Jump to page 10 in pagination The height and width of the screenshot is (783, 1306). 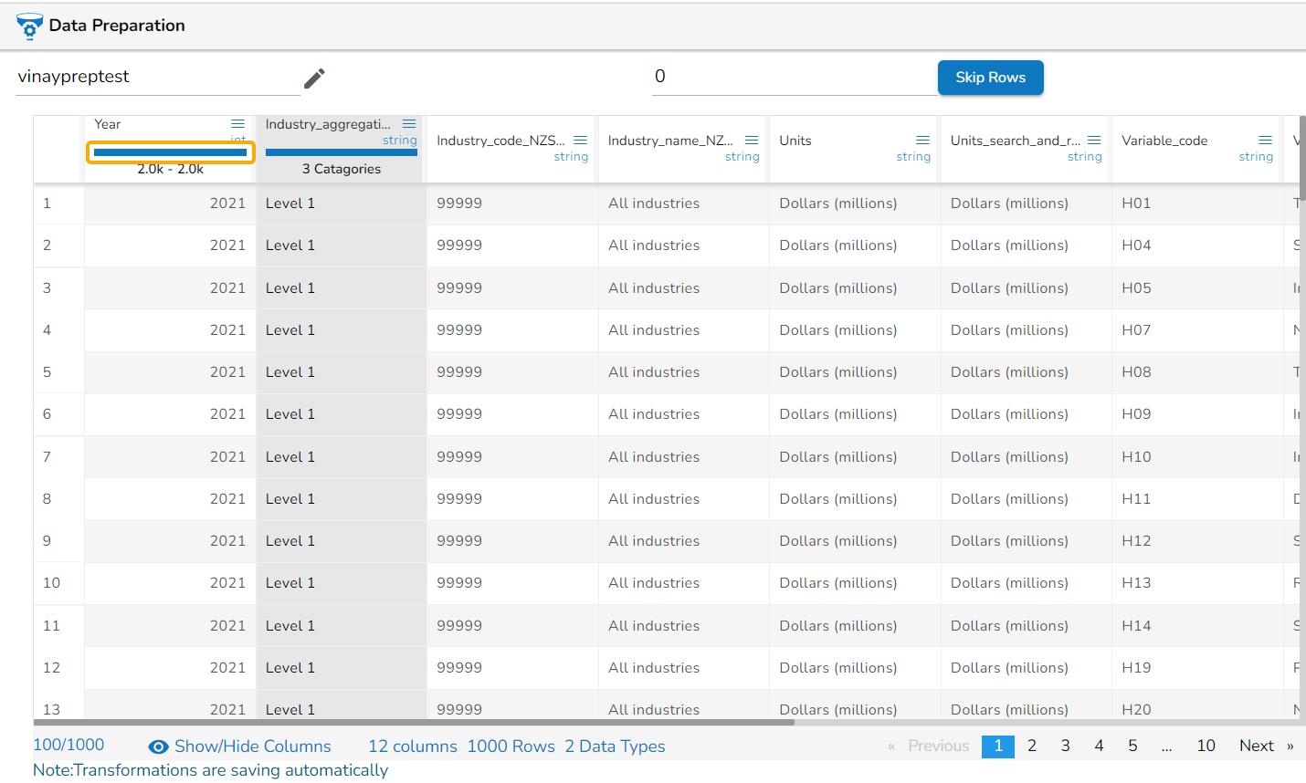click(x=1206, y=746)
